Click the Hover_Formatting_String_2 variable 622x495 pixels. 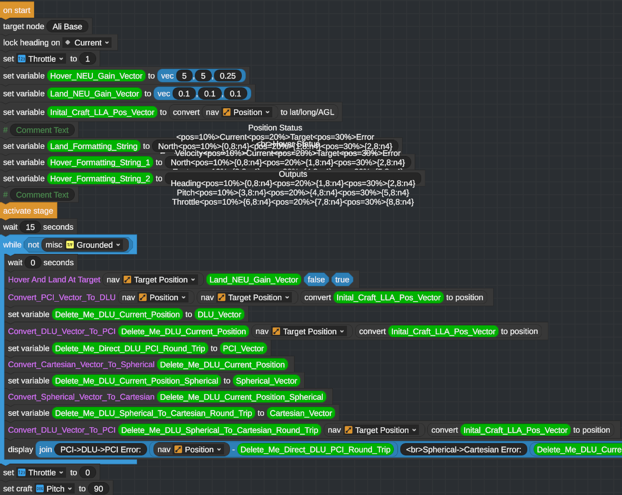coord(100,179)
